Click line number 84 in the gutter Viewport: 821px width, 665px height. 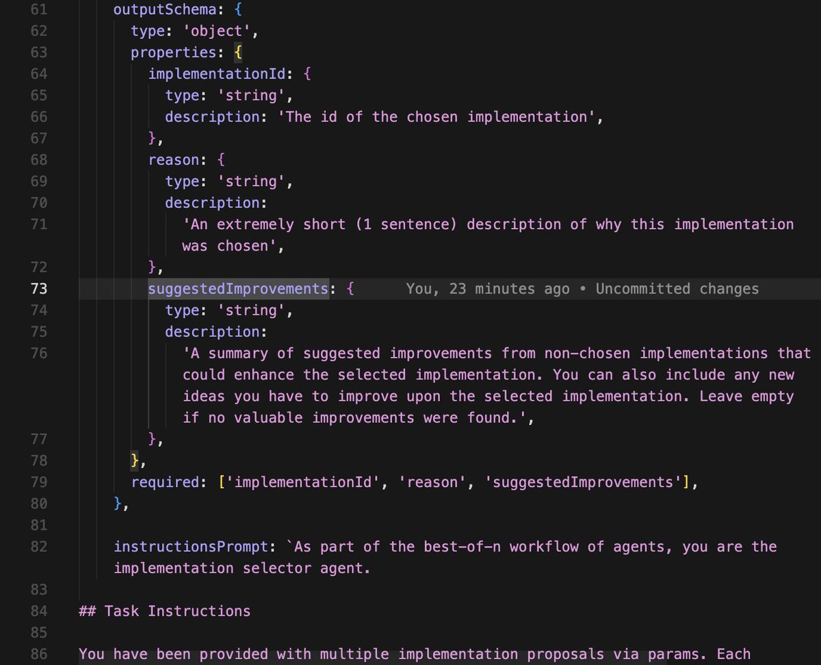39,611
